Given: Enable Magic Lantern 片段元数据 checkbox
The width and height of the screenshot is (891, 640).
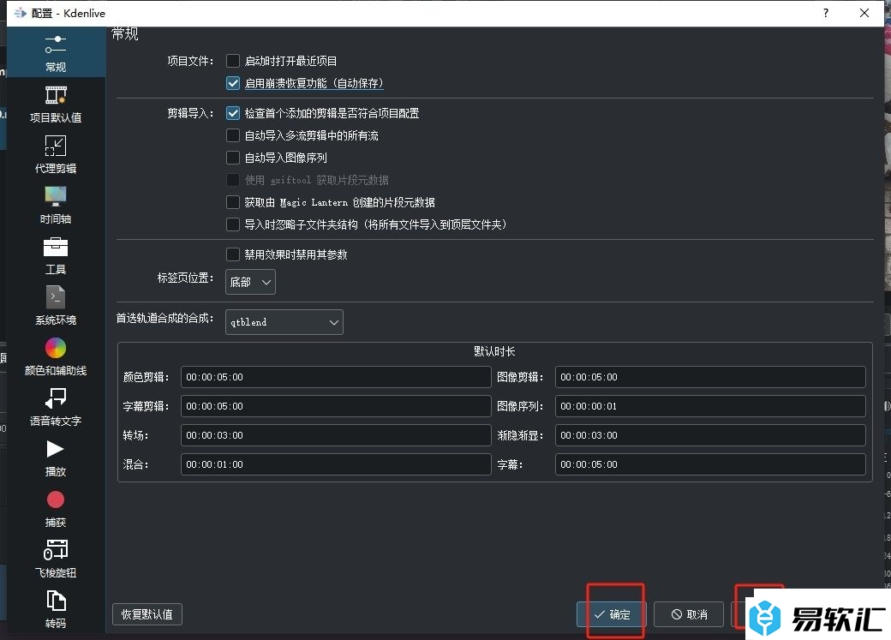Looking at the screenshot, I should (x=233, y=202).
